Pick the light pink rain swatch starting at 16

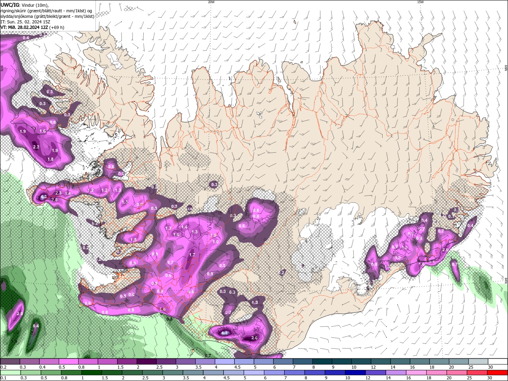click(x=416, y=373)
